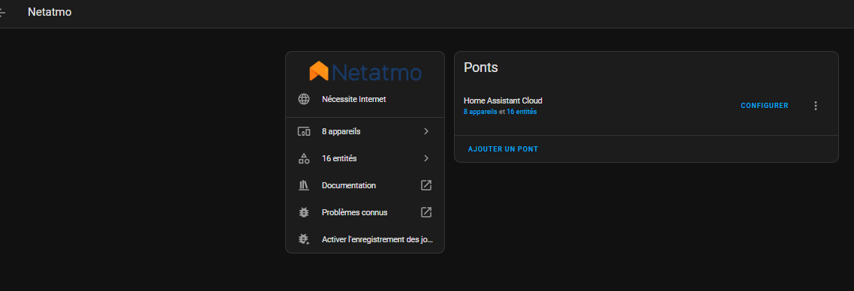Click the bug-play icon for log recording
Screen dimensions: 854x291
click(304, 239)
